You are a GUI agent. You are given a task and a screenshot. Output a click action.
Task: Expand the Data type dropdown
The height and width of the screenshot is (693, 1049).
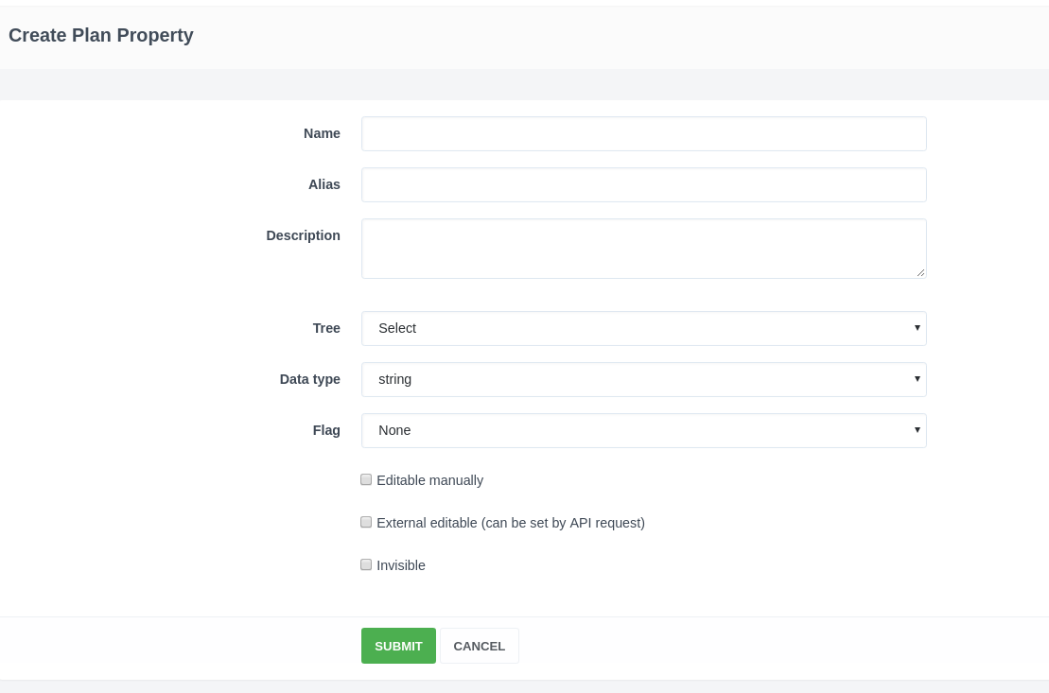[643, 379]
